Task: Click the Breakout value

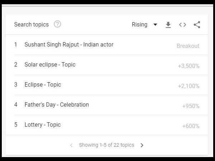Action: (188, 46)
